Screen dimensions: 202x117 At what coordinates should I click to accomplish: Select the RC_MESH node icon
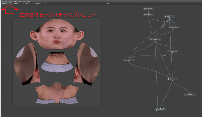[145, 15]
